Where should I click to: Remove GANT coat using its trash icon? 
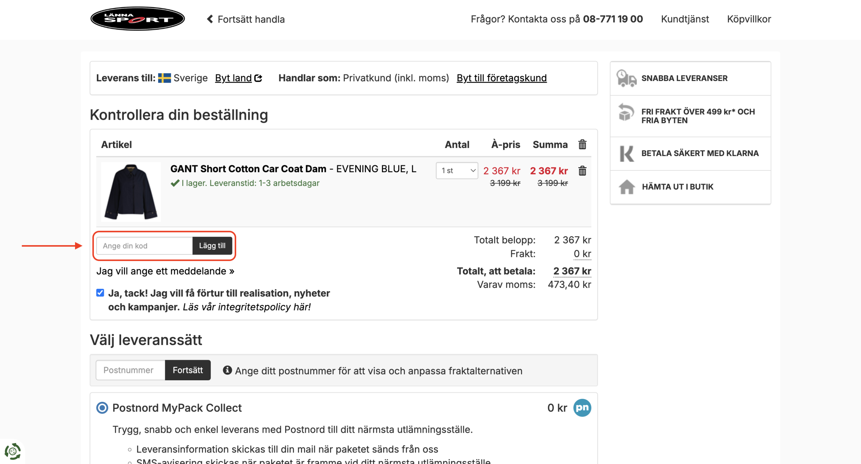click(x=582, y=171)
